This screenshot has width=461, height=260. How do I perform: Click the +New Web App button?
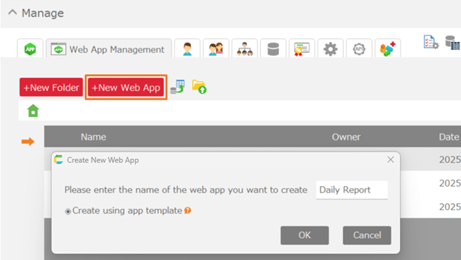(126, 88)
